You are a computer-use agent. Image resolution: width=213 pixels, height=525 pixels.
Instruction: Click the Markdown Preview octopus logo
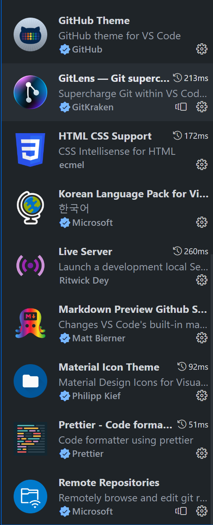pos(30,323)
